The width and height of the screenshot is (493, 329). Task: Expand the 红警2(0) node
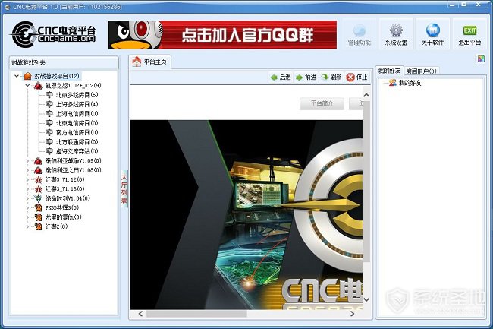[x=27, y=226]
